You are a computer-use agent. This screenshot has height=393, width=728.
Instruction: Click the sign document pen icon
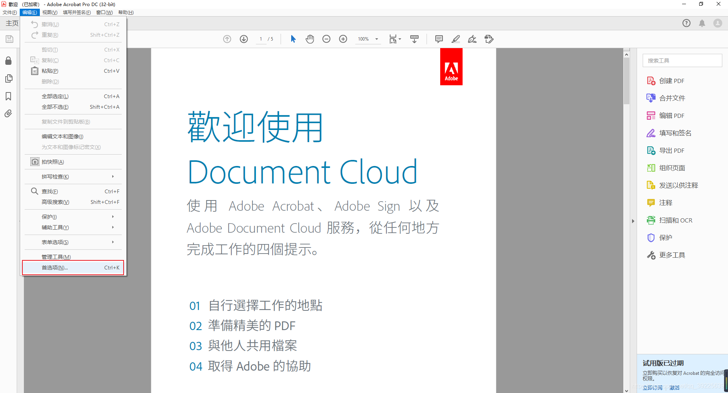pos(472,39)
